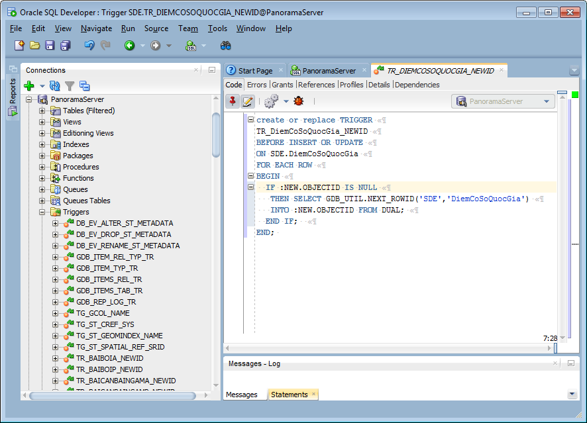Open the Start Page tab

pyautogui.click(x=254, y=71)
